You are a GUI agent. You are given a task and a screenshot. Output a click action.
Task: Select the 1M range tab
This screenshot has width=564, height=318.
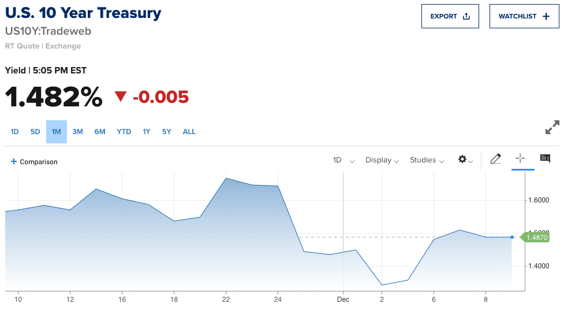[57, 132]
